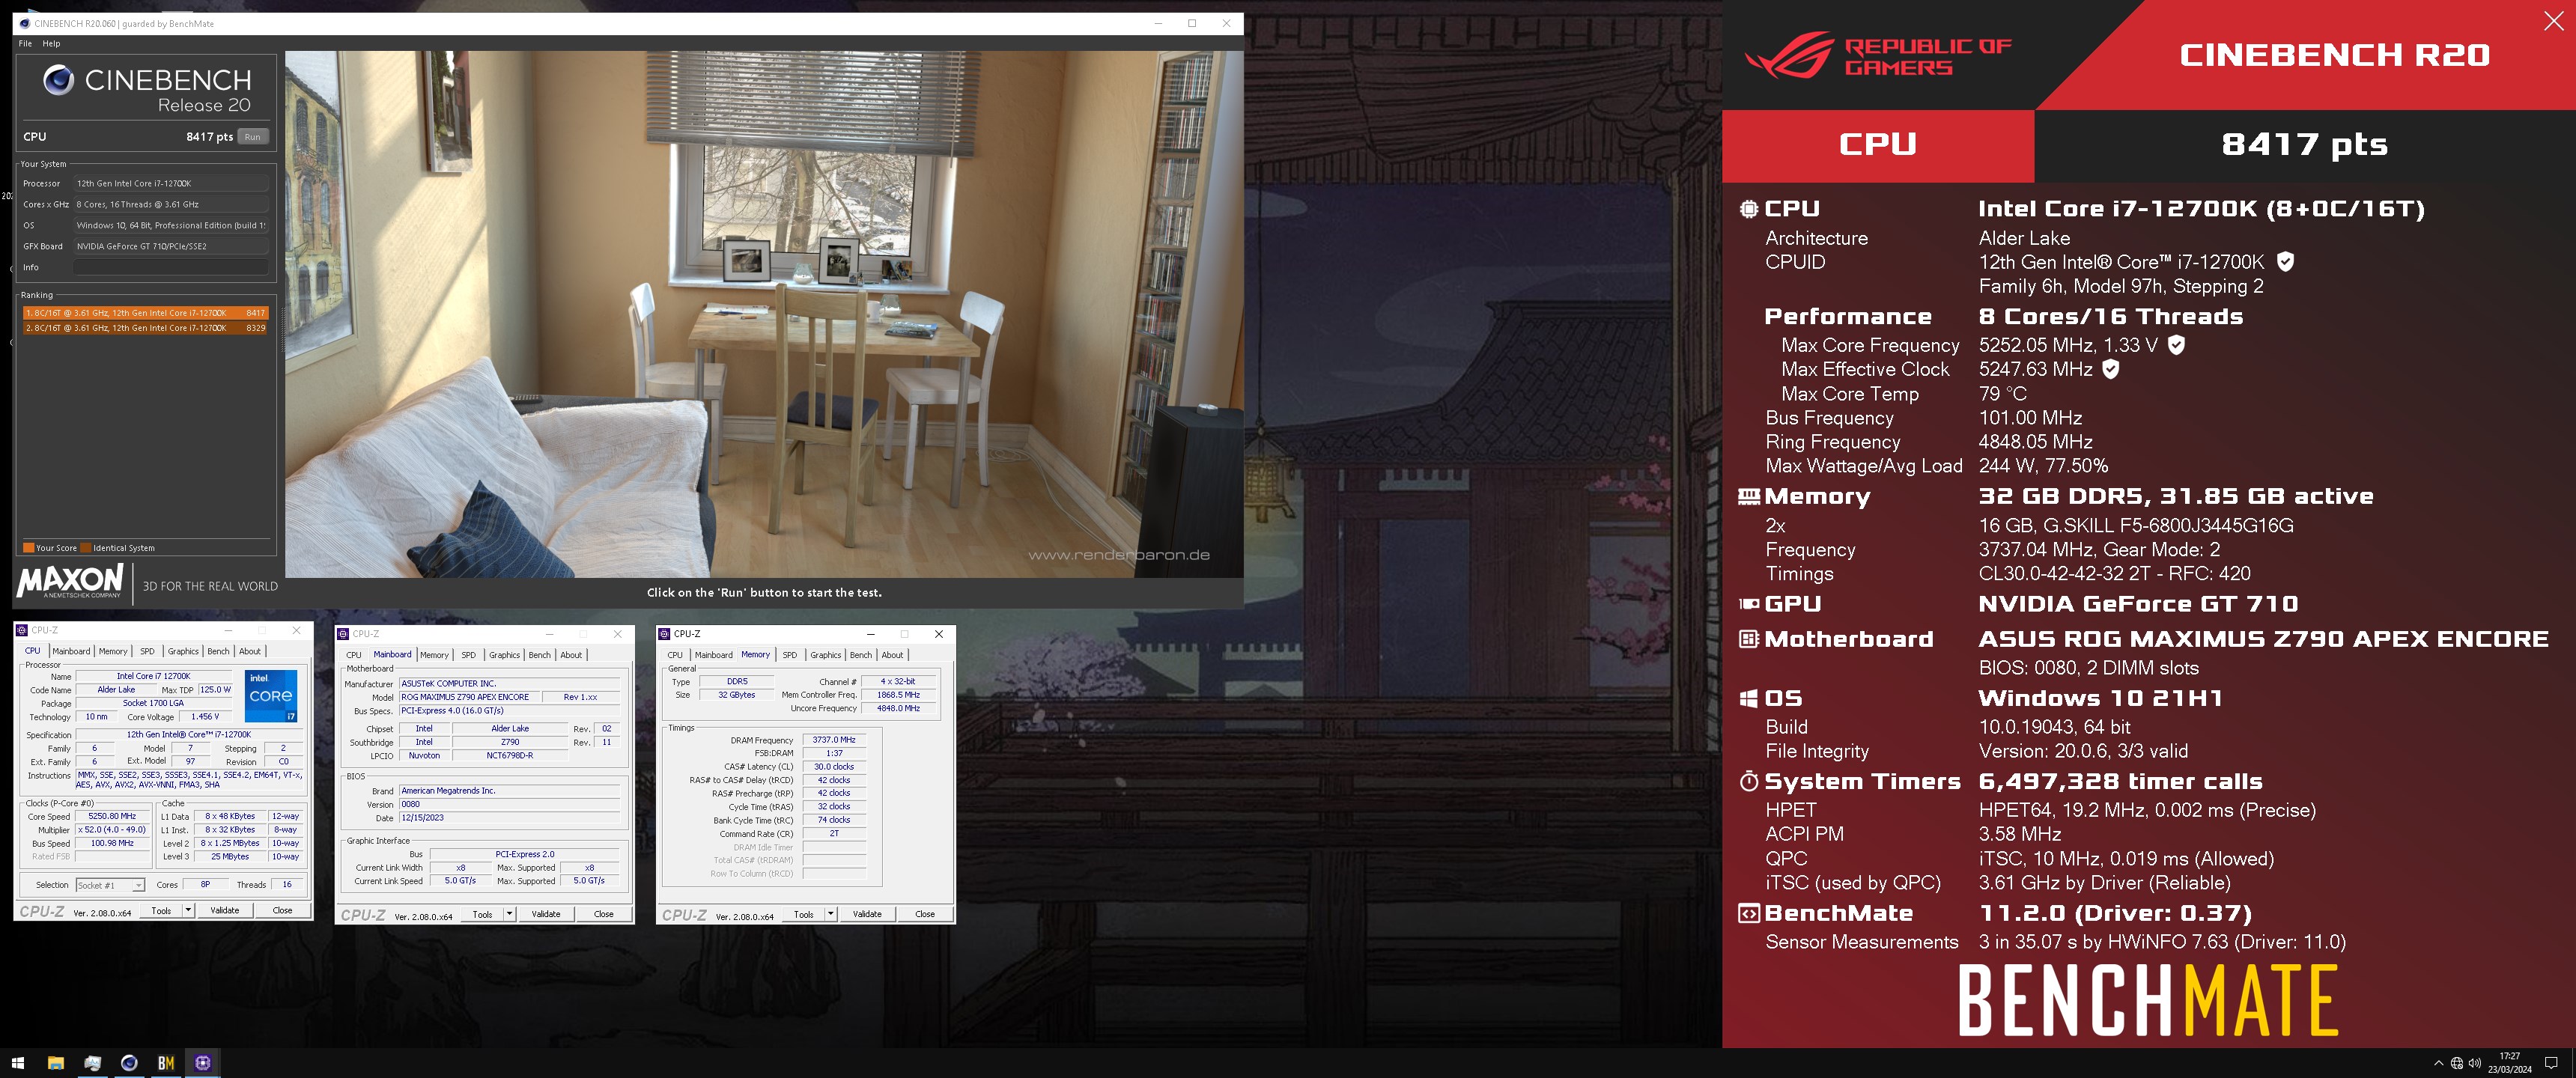The width and height of the screenshot is (2576, 1078).
Task: Open the Memory tab in the CPU-Z CPU window
Action: tap(113, 651)
